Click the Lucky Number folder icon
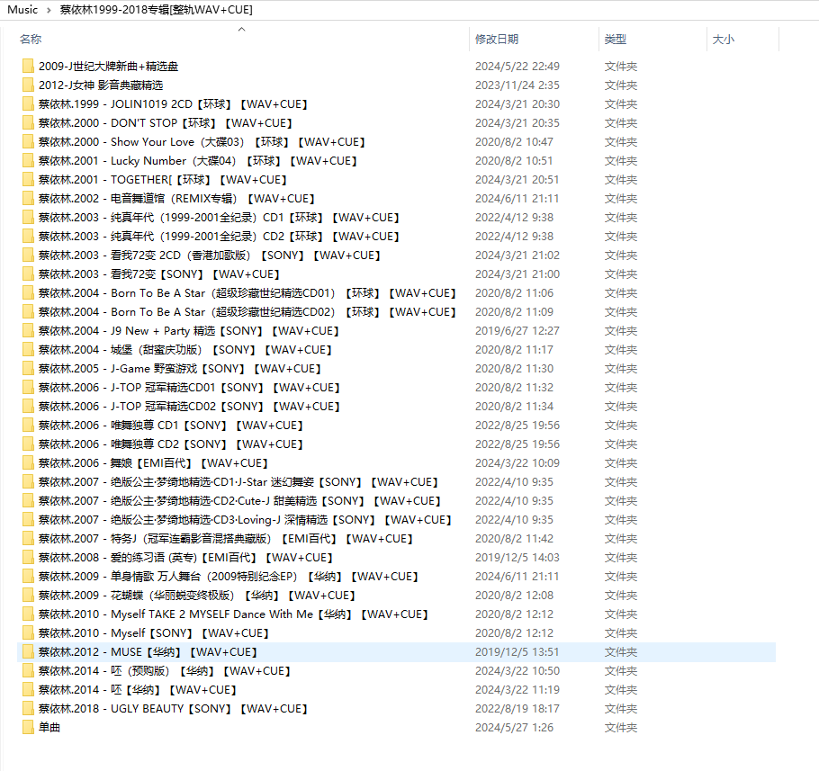The image size is (819, 771). (28, 161)
